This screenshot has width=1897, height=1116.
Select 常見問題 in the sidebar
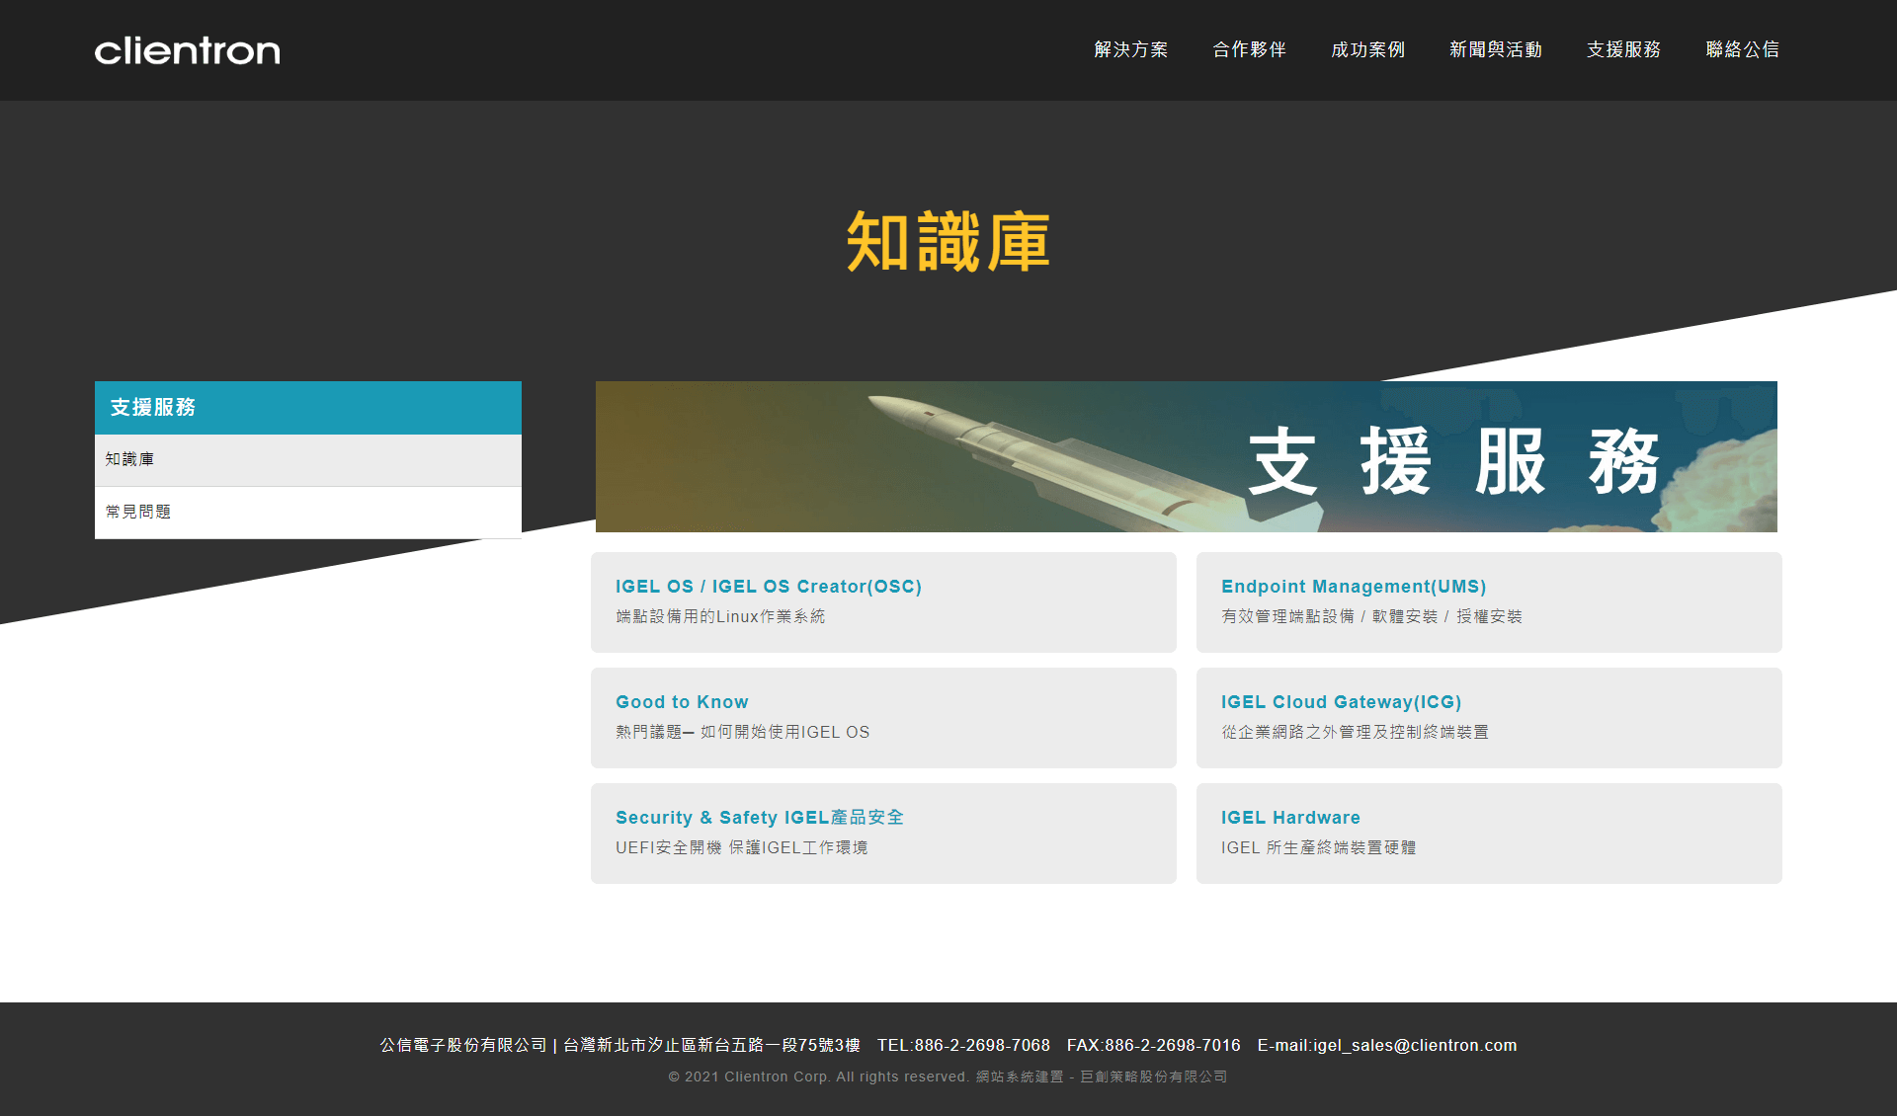[x=138, y=512]
